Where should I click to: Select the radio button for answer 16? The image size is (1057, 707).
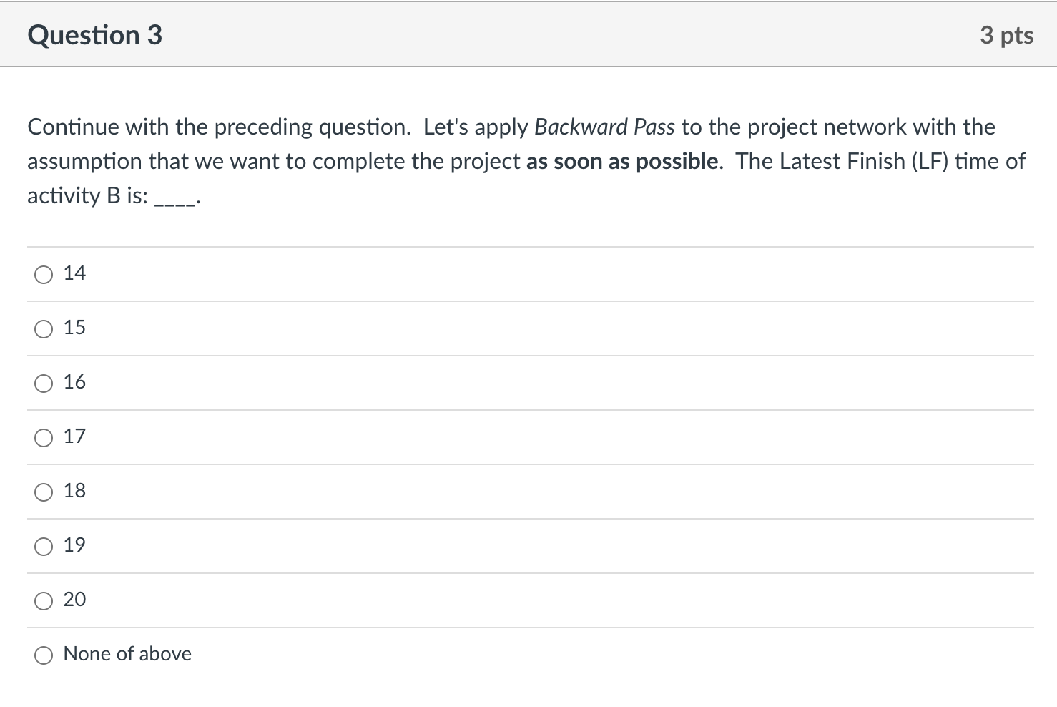tap(44, 383)
